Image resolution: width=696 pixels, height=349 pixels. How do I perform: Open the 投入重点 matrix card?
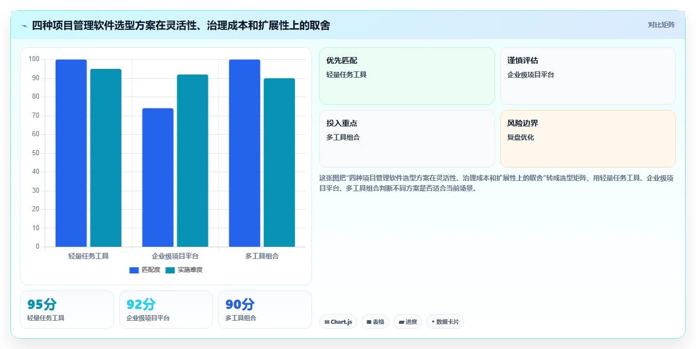(407, 139)
